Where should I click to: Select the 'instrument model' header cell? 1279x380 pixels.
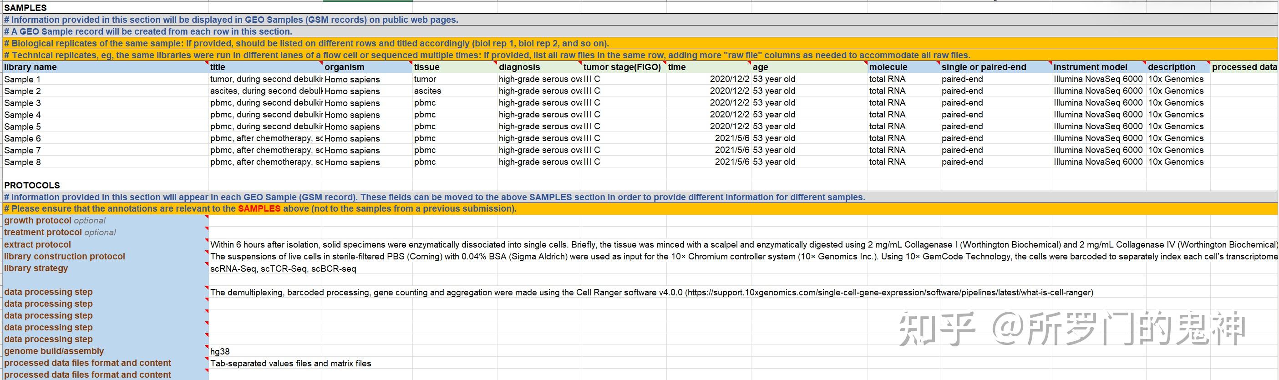[1090, 67]
